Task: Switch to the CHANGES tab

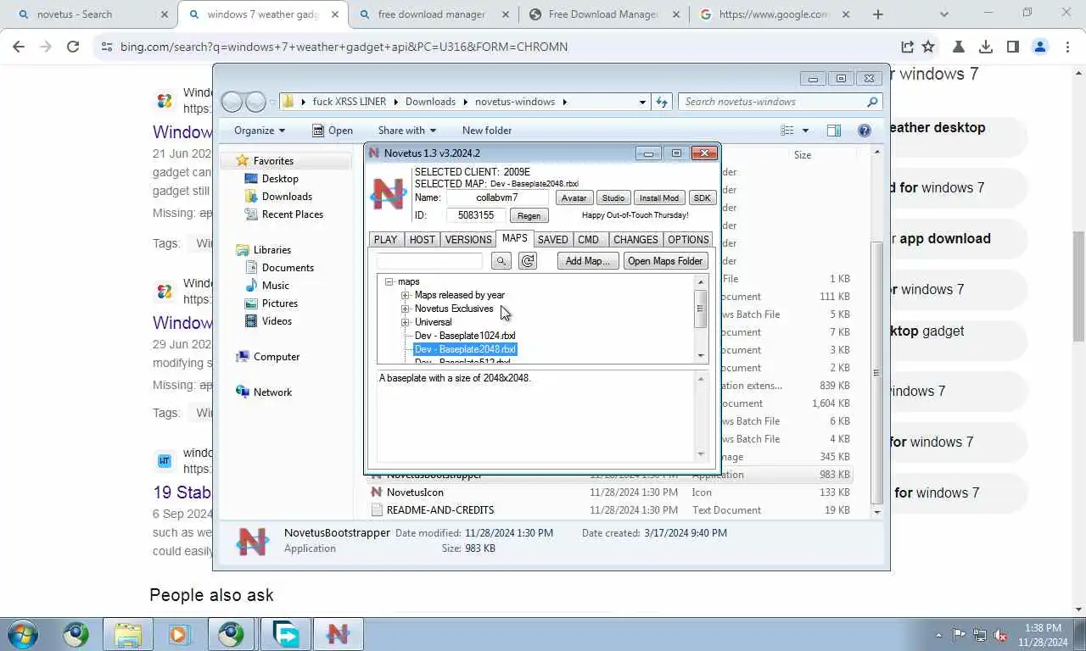Action: [x=635, y=240]
